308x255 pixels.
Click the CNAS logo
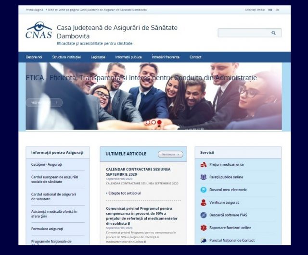pyautogui.click(x=38, y=31)
